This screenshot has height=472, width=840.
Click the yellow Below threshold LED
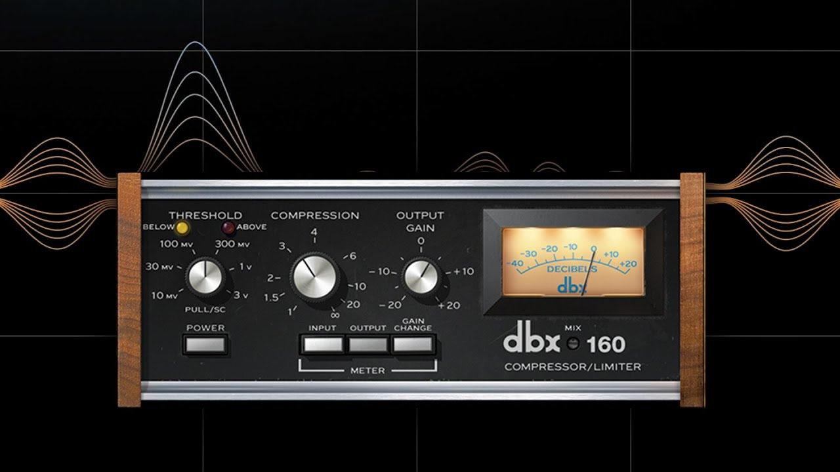[x=182, y=228]
